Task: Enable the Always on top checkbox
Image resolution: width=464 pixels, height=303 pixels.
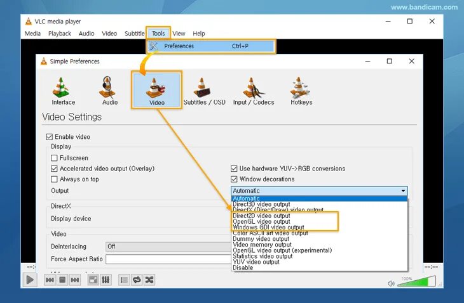Action: coord(54,179)
